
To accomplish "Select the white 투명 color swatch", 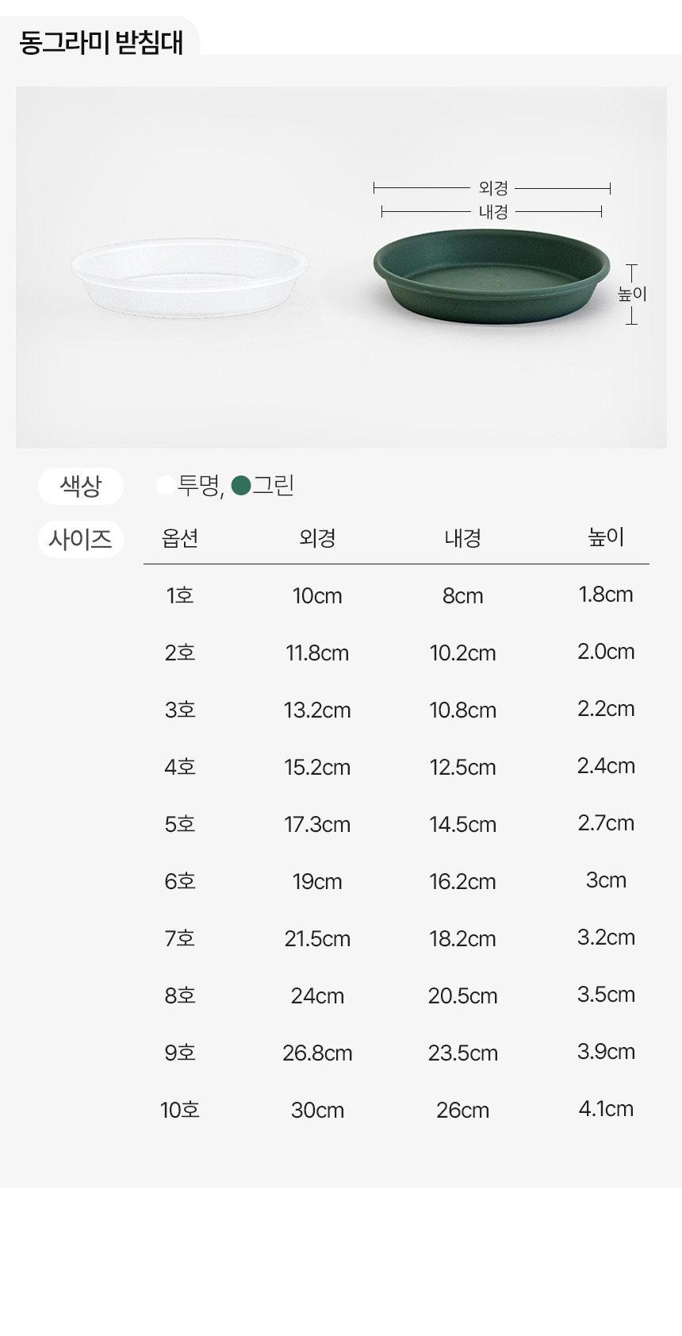I will point(166,485).
